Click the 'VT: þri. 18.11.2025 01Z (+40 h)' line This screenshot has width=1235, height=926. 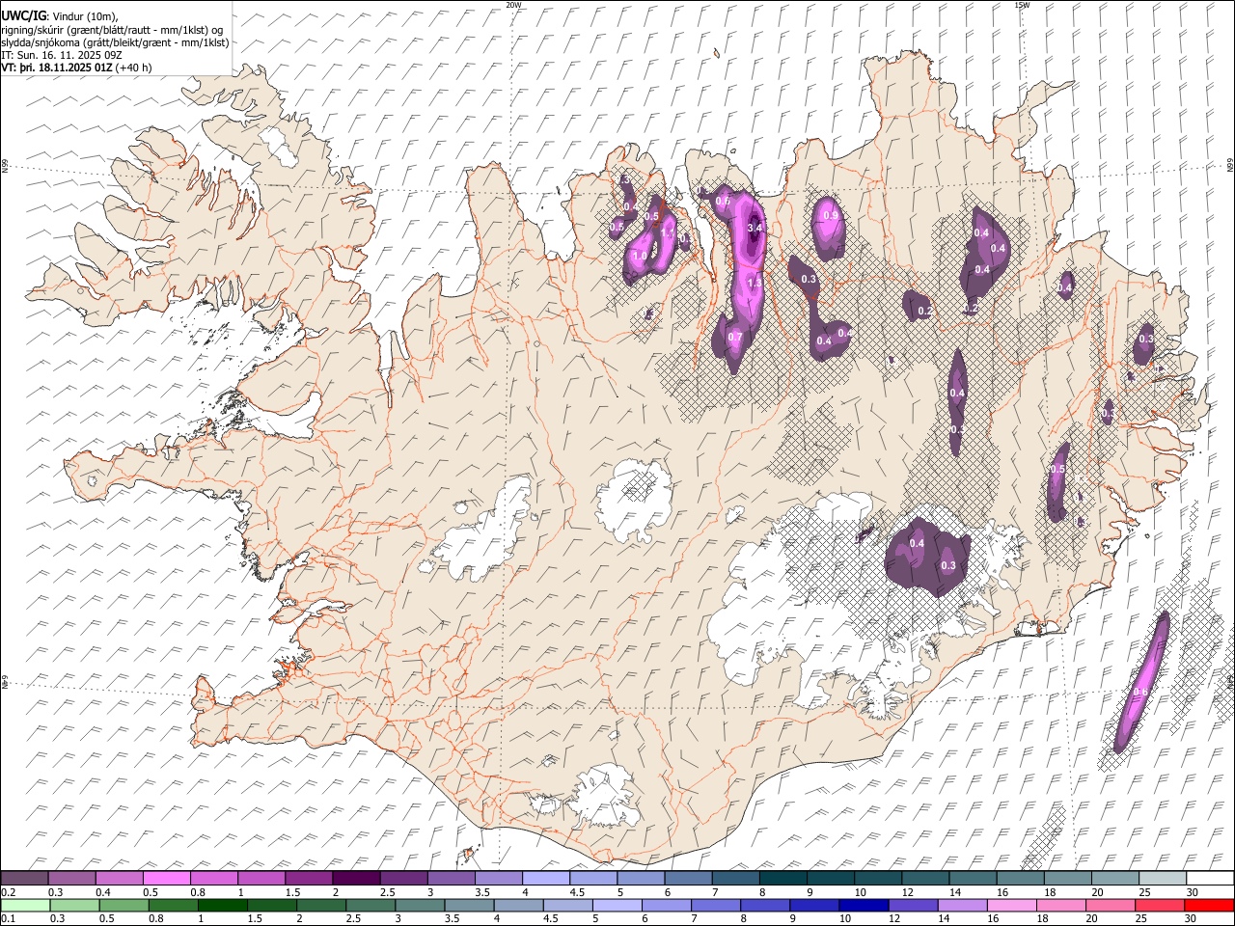(x=77, y=68)
